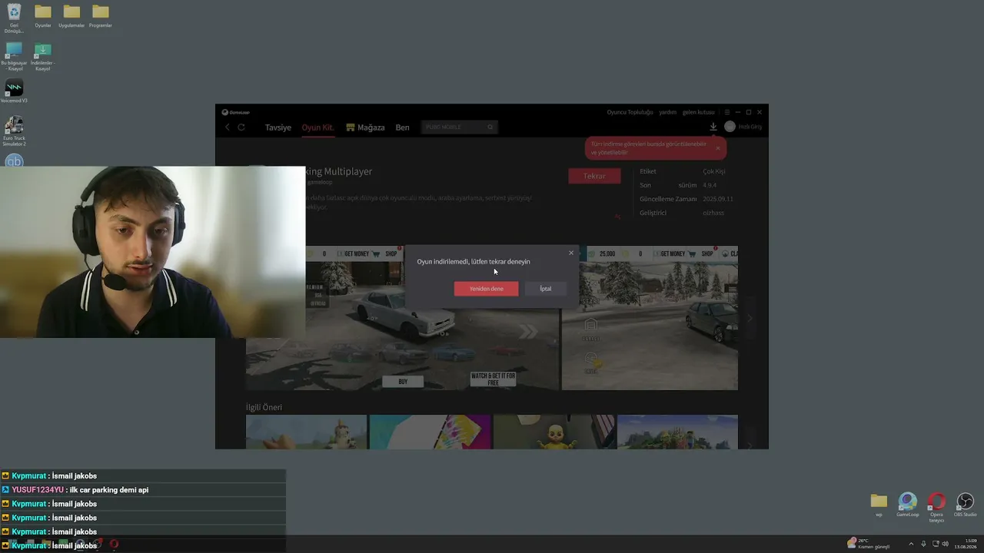
Task: Open the snowy sedan gameplay screenshot
Action: pos(650,318)
